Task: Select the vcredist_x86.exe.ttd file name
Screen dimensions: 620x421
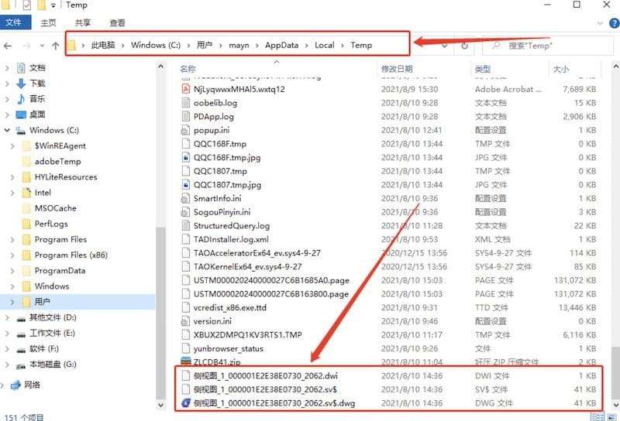Action: 229,307
